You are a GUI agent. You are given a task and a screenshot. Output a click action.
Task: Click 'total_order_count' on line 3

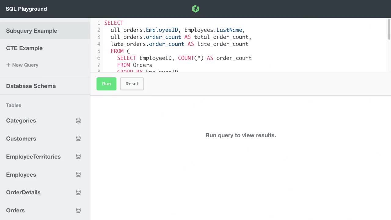click(221, 37)
